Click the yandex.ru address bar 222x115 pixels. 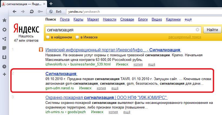click(x=144, y=12)
